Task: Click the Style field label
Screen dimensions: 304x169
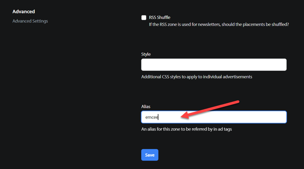Action: point(146,54)
